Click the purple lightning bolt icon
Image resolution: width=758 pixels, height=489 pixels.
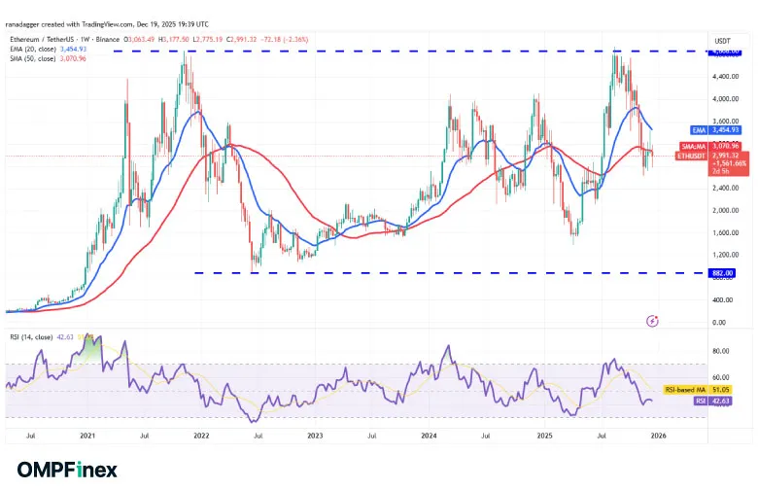(652, 320)
